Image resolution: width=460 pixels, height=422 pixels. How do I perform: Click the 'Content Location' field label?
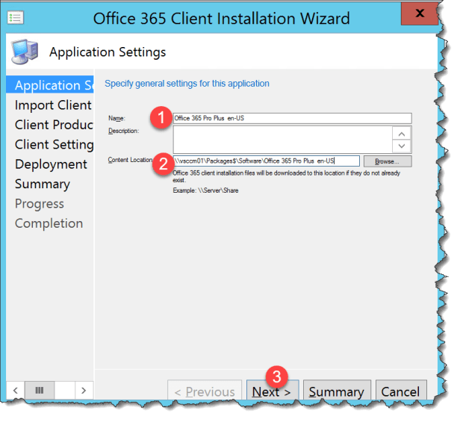(130, 160)
